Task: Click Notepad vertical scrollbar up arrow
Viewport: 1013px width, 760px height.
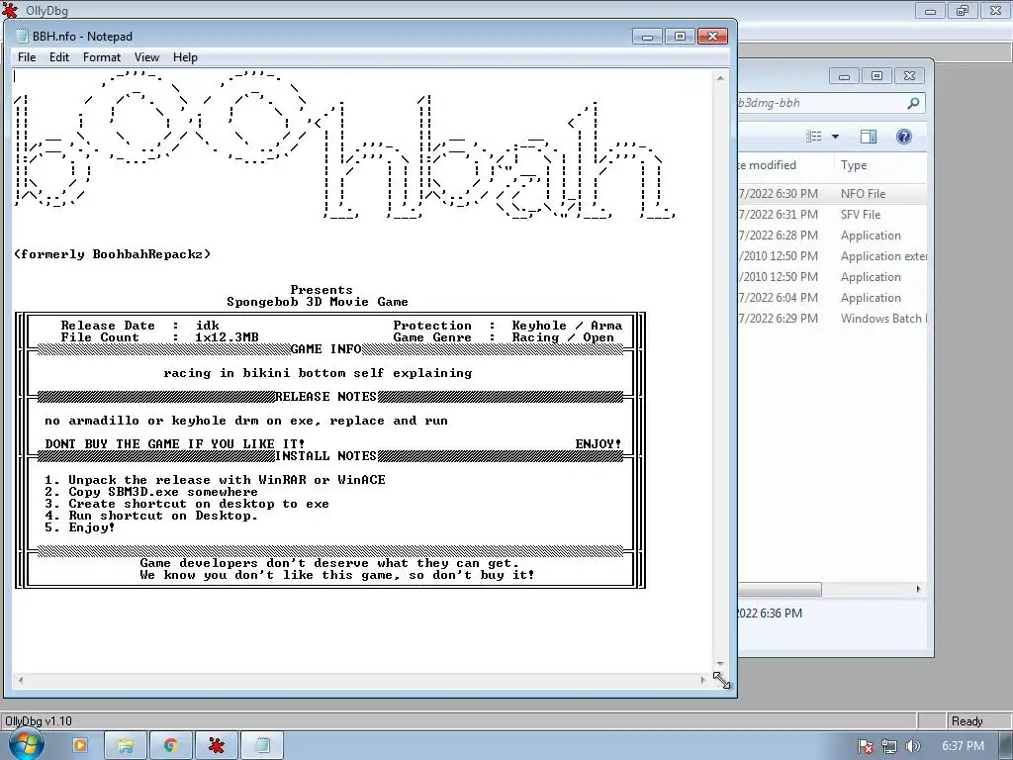Action: pyautogui.click(x=720, y=78)
